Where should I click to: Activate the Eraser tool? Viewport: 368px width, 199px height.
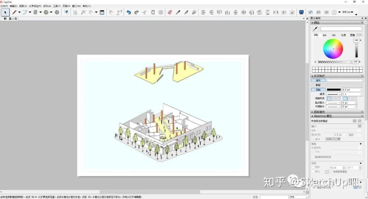tap(169, 12)
